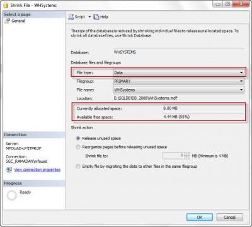Click the Ready progress spinner
252x227 pixels.
click(x=12, y=195)
